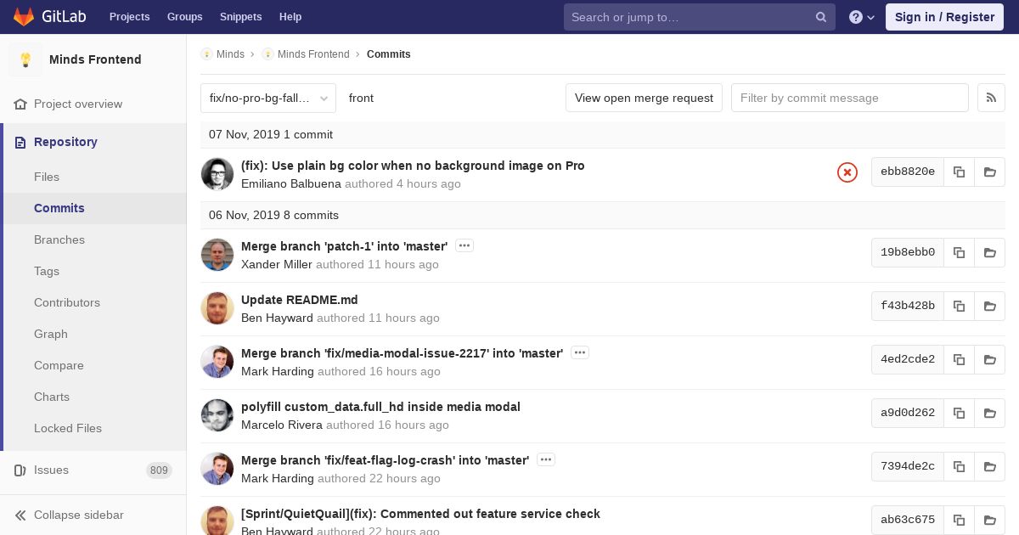Click View open merge request button

[644, 98]
